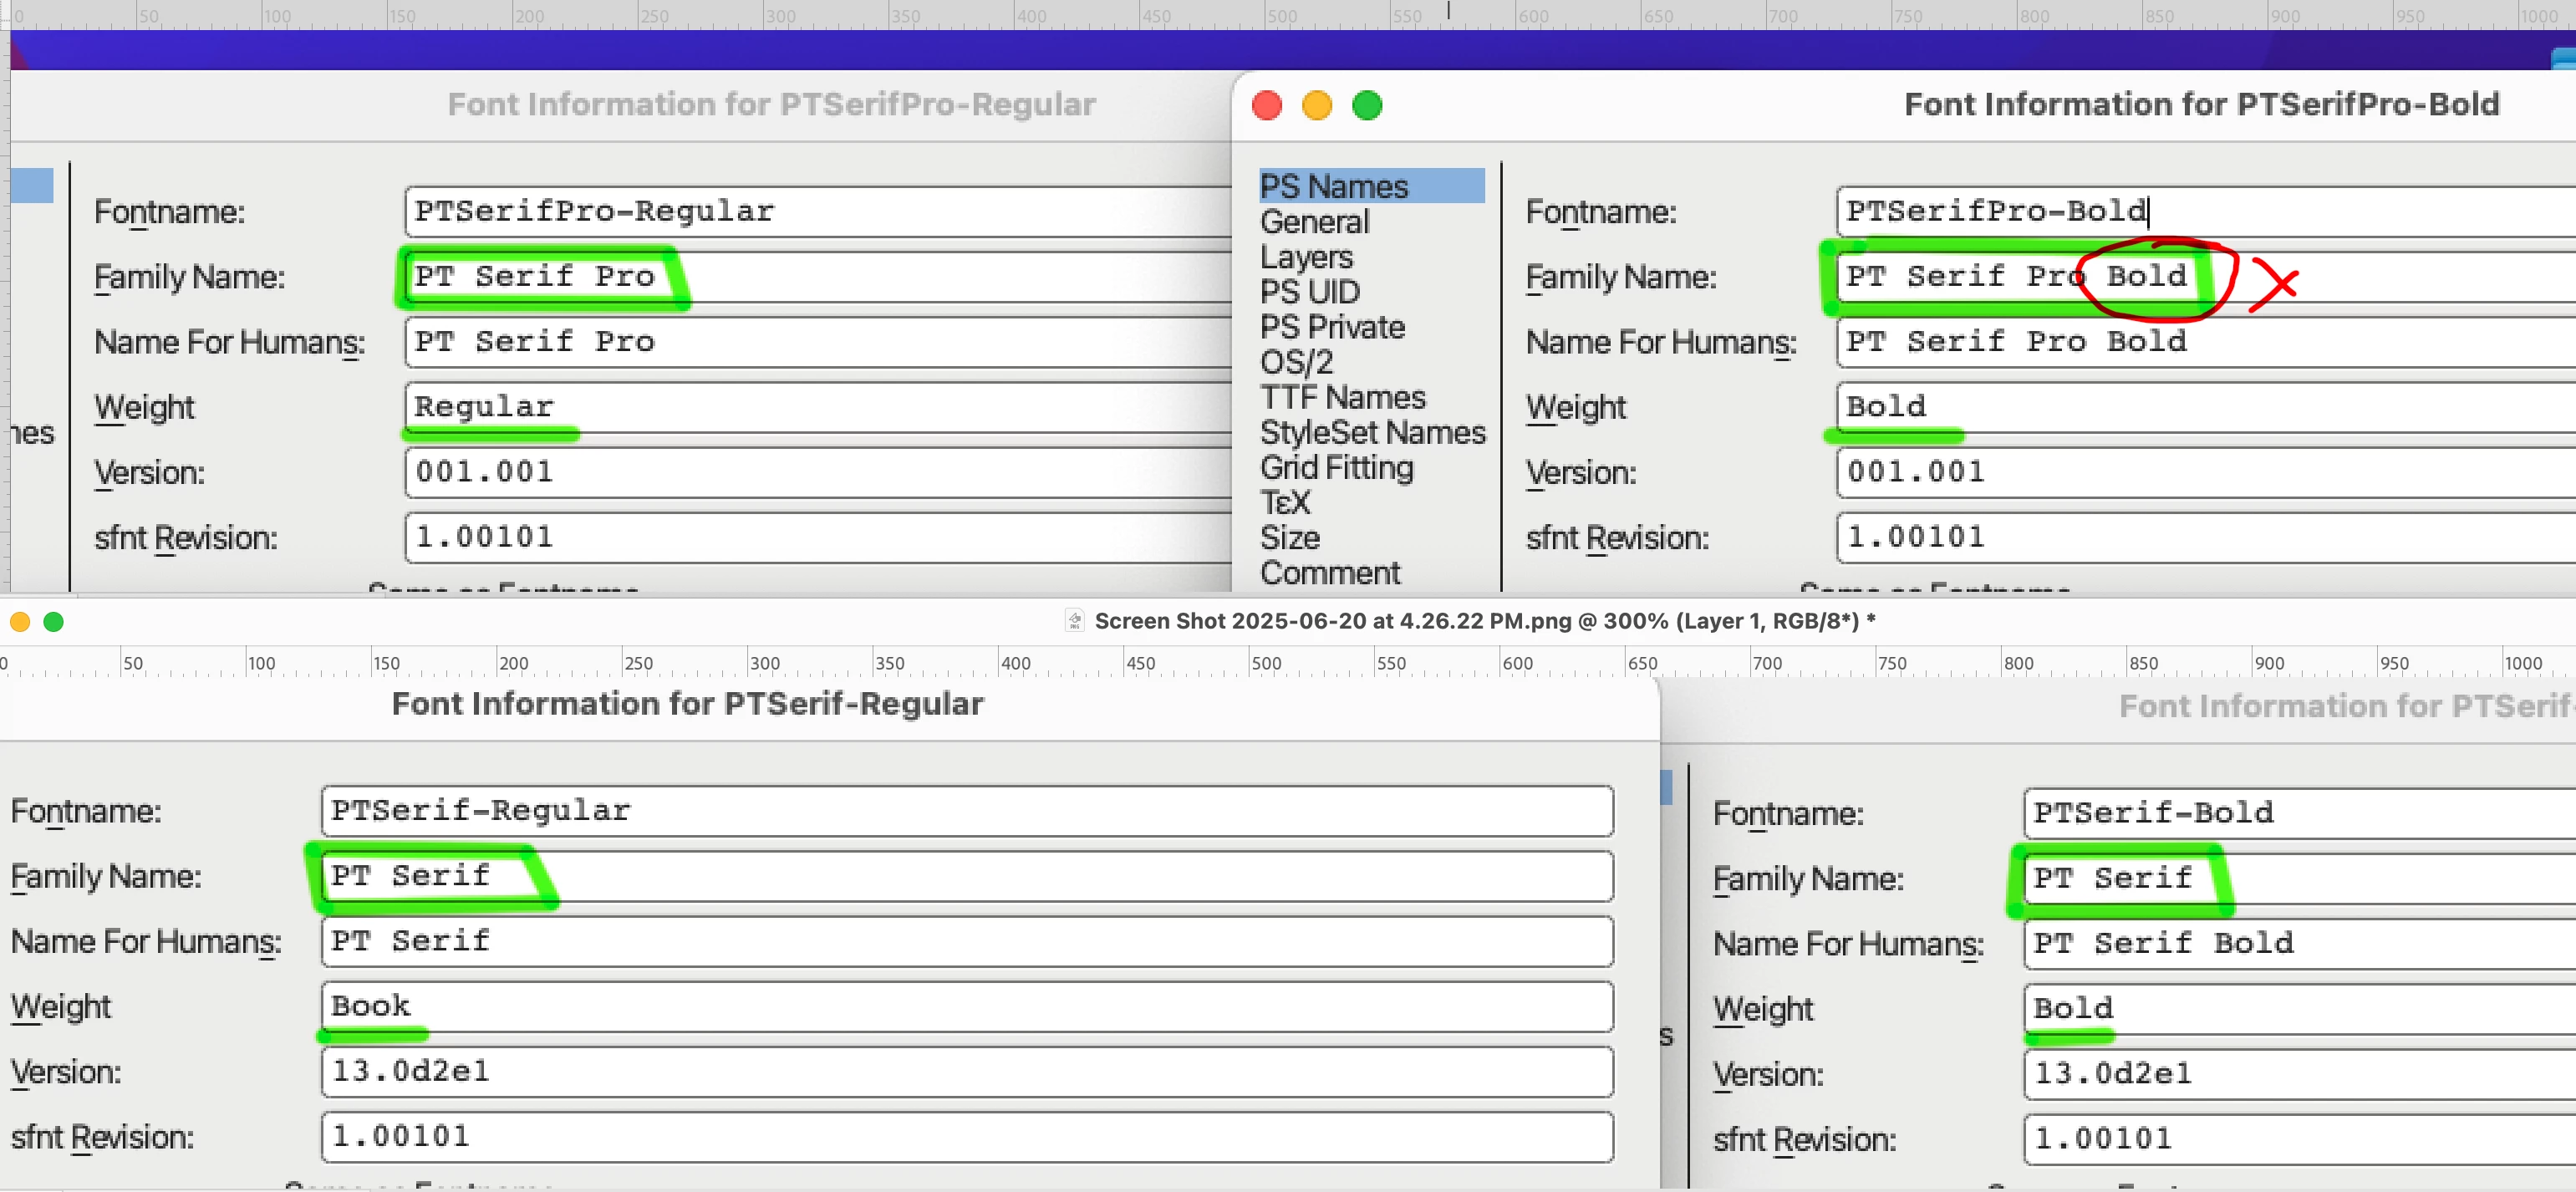Viewport: 2576px width, 1192px height.
Task: Click the PTSerif-Bold Fontname field
Action: pos(2300,812)
